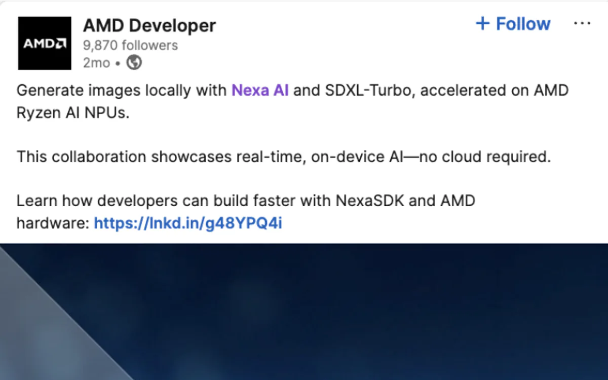
Task: Follow the AMD Developer page
Action: pos(513,24)
